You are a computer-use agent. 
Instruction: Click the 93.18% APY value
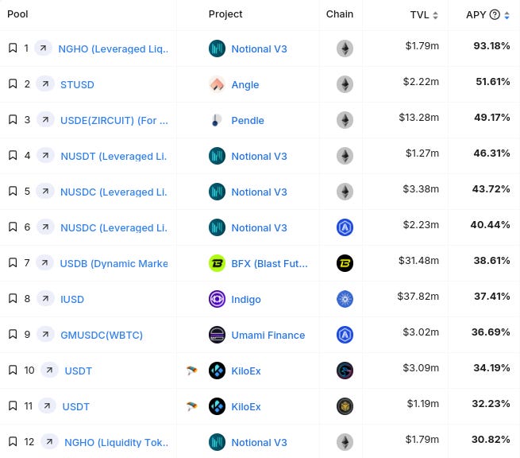click(x=491, y=46)
